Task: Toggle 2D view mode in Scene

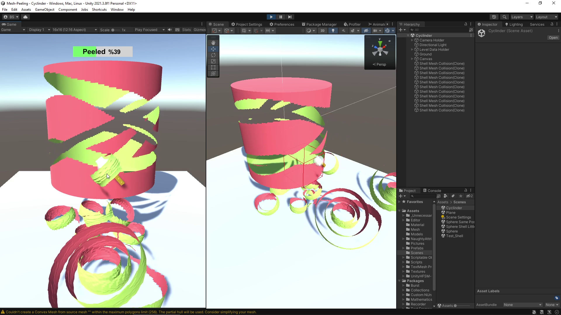Action: coord(322,31)
